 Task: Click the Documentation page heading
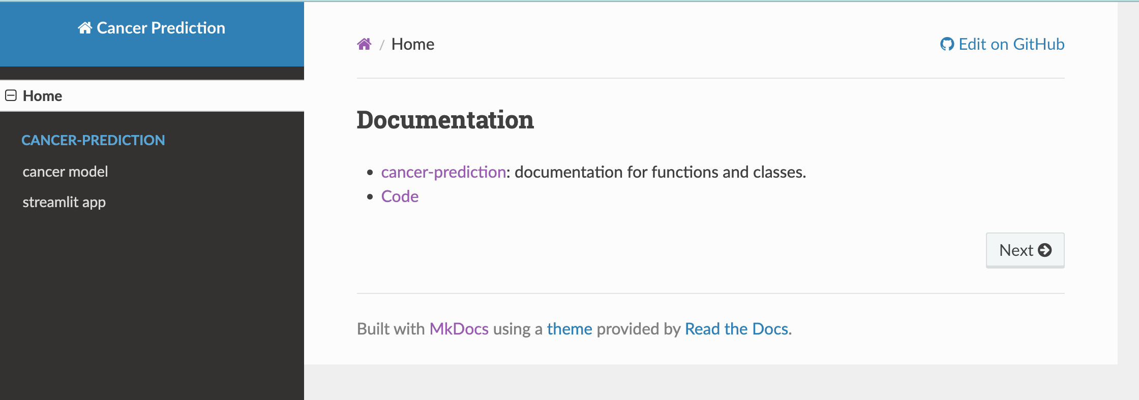(445, 120)
